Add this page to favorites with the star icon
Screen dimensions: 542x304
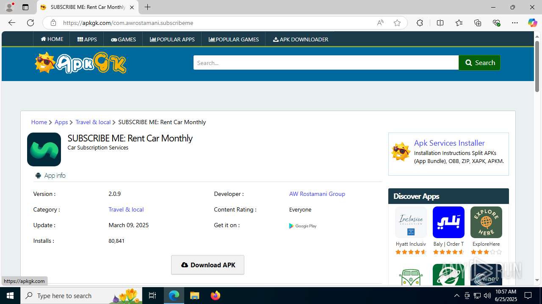[x=397, y=23]
